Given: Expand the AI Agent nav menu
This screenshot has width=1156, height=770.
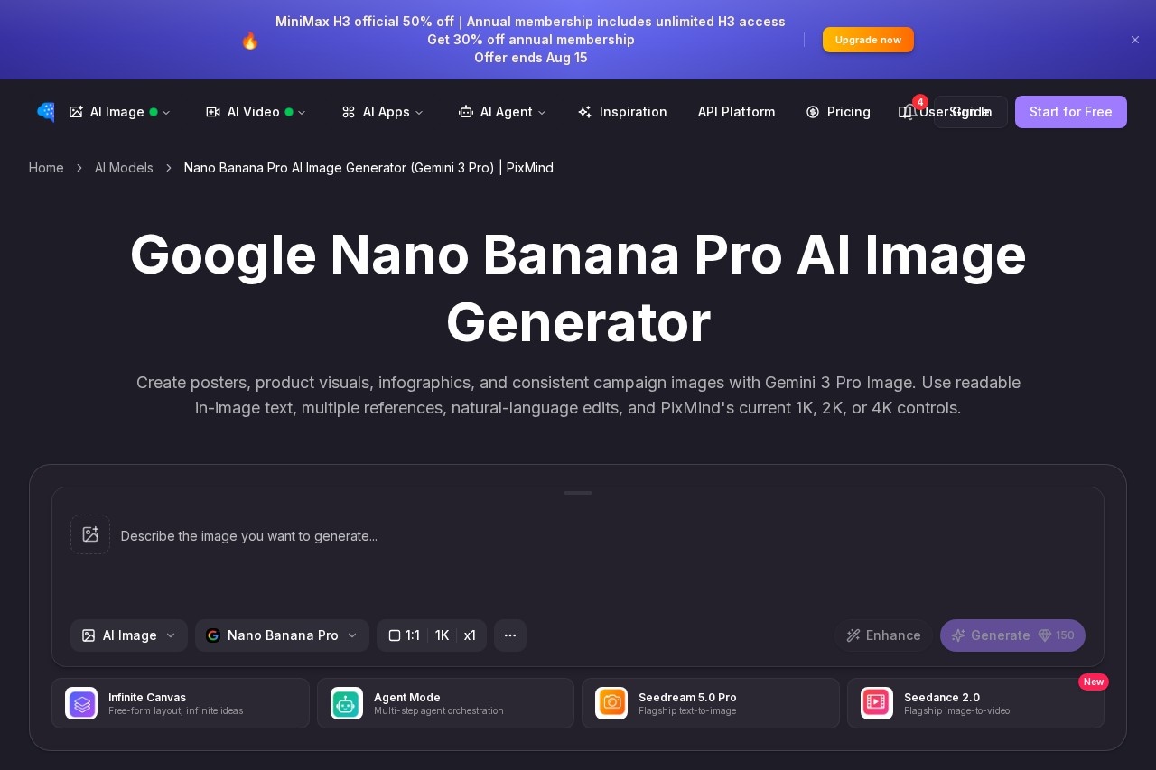Looking at the screenshot, I should pos(502,112).
